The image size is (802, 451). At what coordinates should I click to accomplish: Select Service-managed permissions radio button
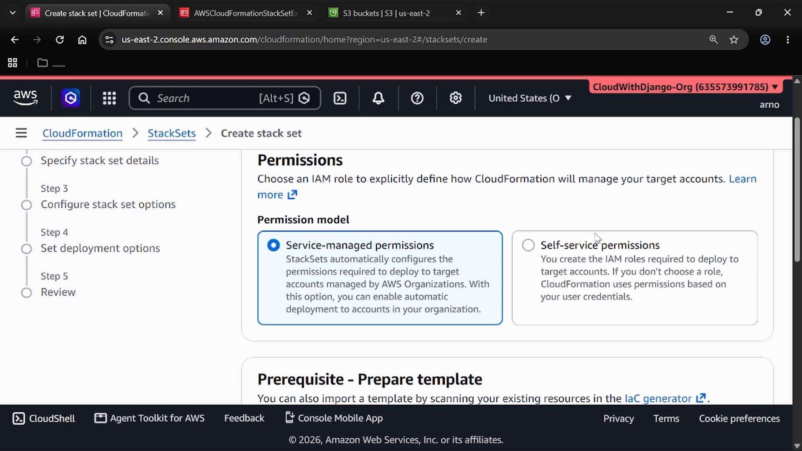274,245
